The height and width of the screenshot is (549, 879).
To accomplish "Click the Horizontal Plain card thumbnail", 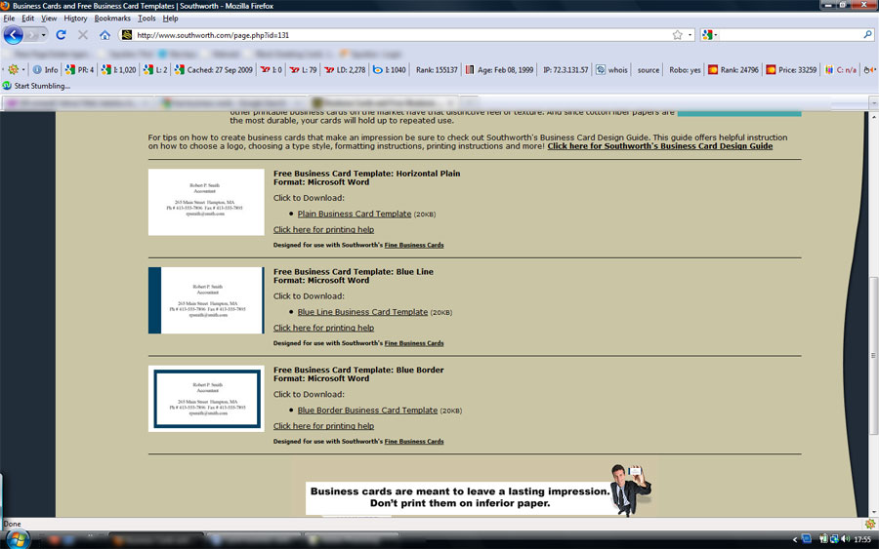I will [206, 202].
